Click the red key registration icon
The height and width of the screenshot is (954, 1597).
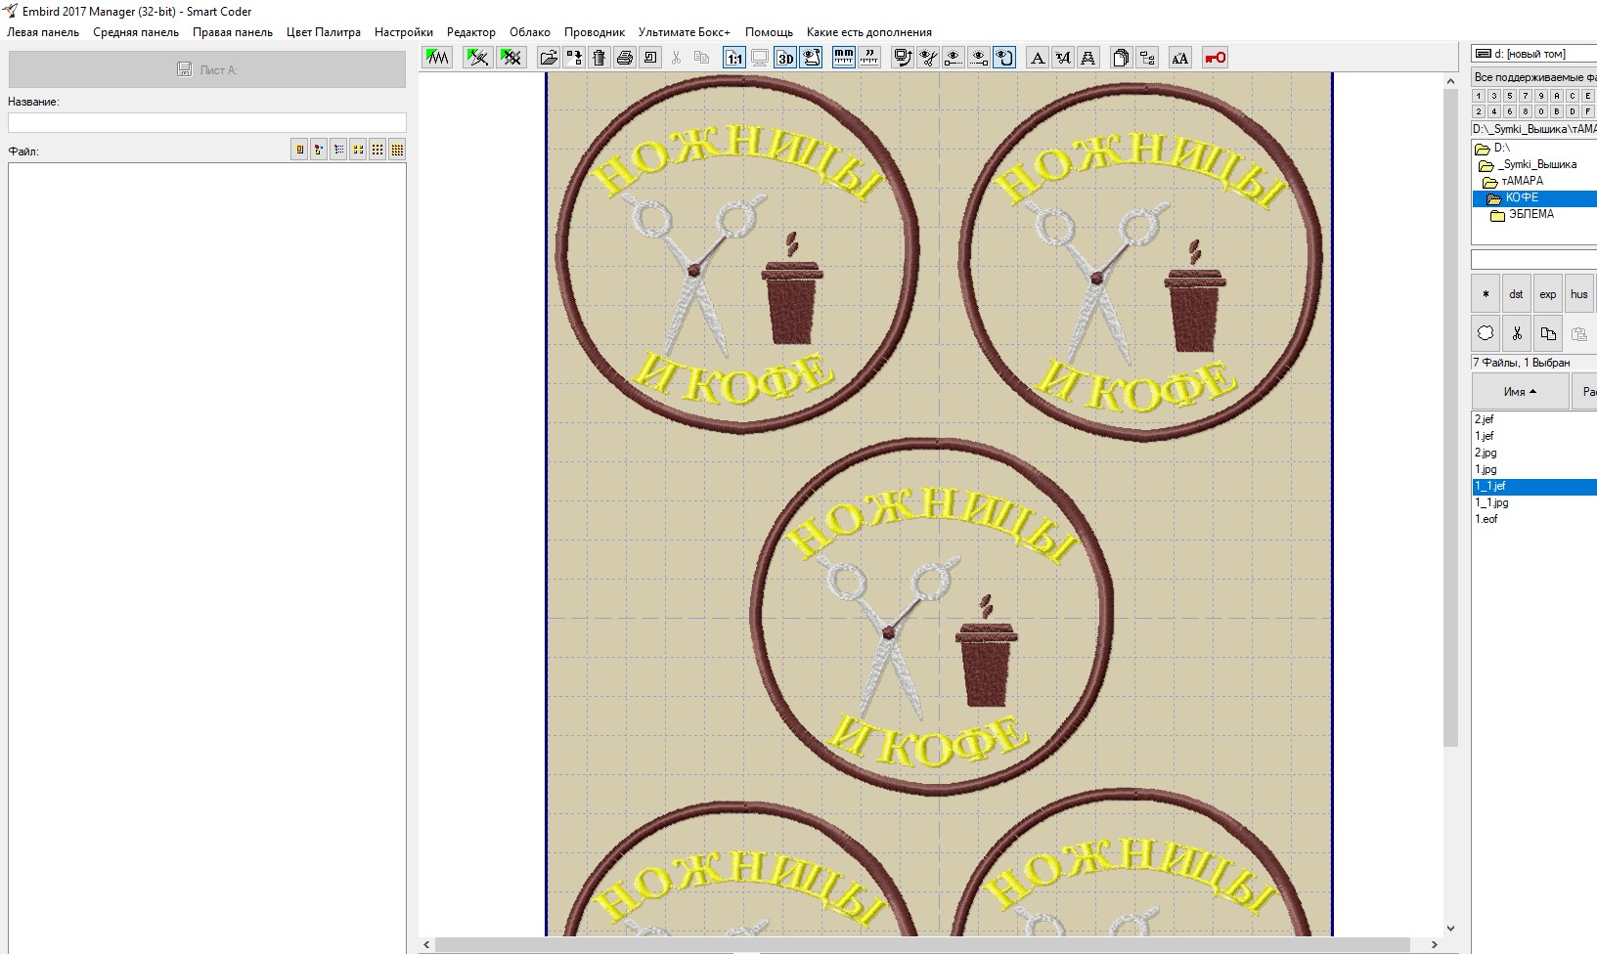pyautogui.click(x=1216, y=58)
